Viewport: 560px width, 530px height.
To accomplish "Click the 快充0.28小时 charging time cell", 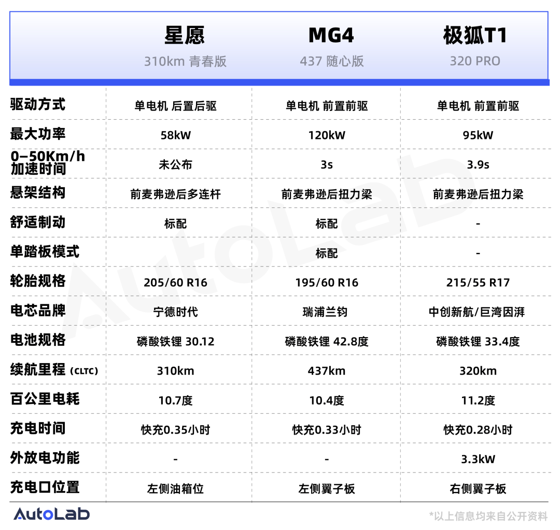I will [x=478, y=430].
